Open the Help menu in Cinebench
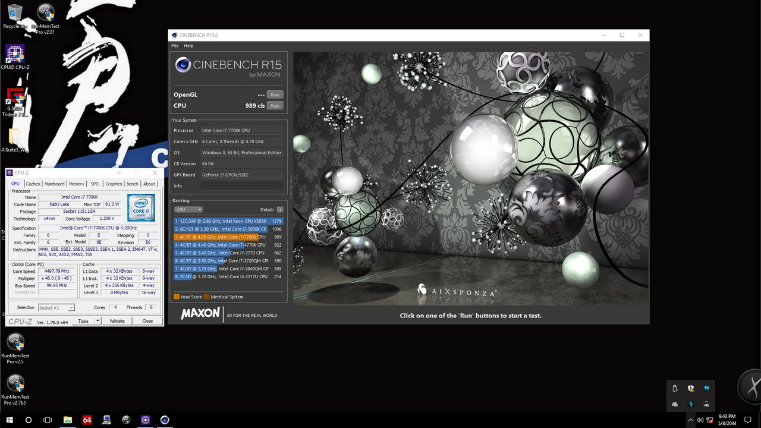Viewport: 761px width, 428px height. pyautogui.click(x=188, y=46)
